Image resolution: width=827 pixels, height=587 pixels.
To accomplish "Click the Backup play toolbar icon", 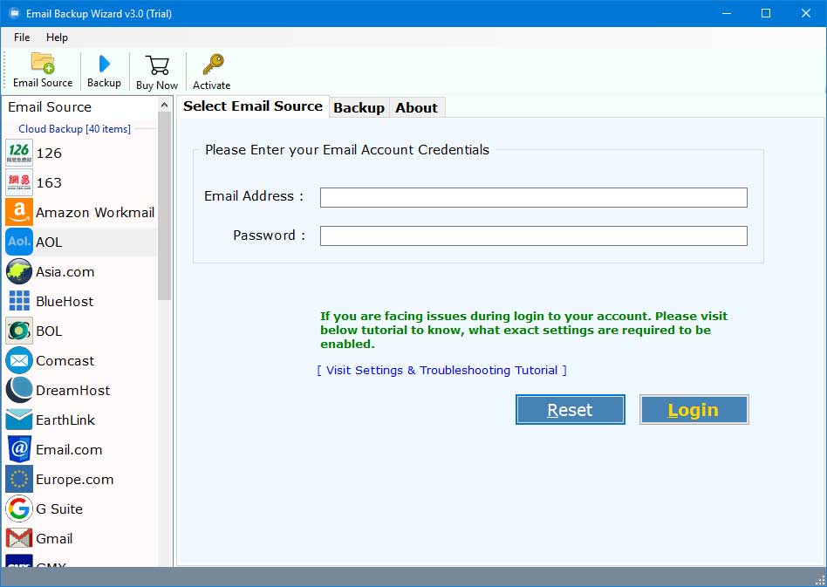I will (x=105, y=64).
